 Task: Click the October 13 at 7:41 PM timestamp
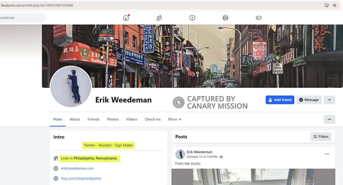pos(202,157)
